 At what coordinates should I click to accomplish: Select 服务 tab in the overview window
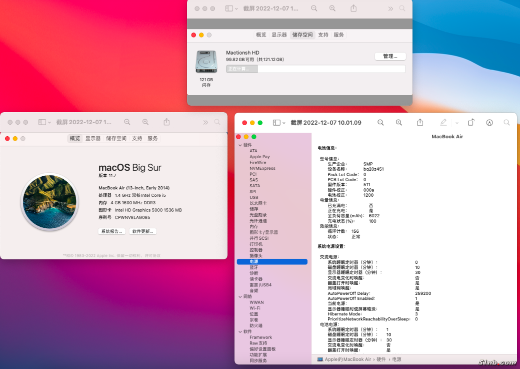tap(152, 139)
